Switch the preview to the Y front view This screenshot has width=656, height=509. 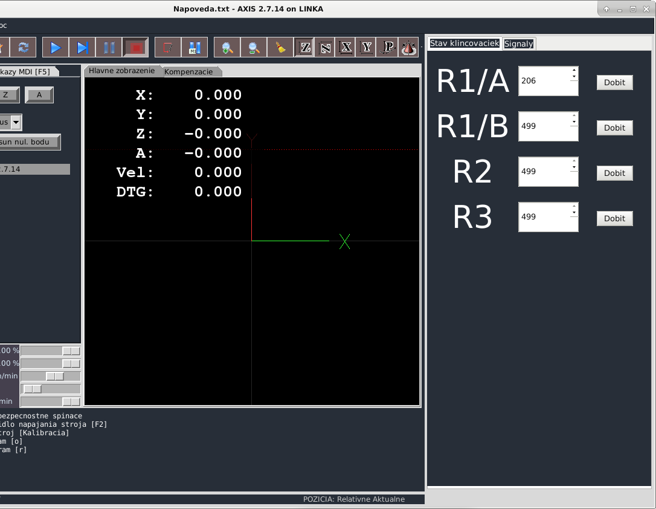coord(367,47)
